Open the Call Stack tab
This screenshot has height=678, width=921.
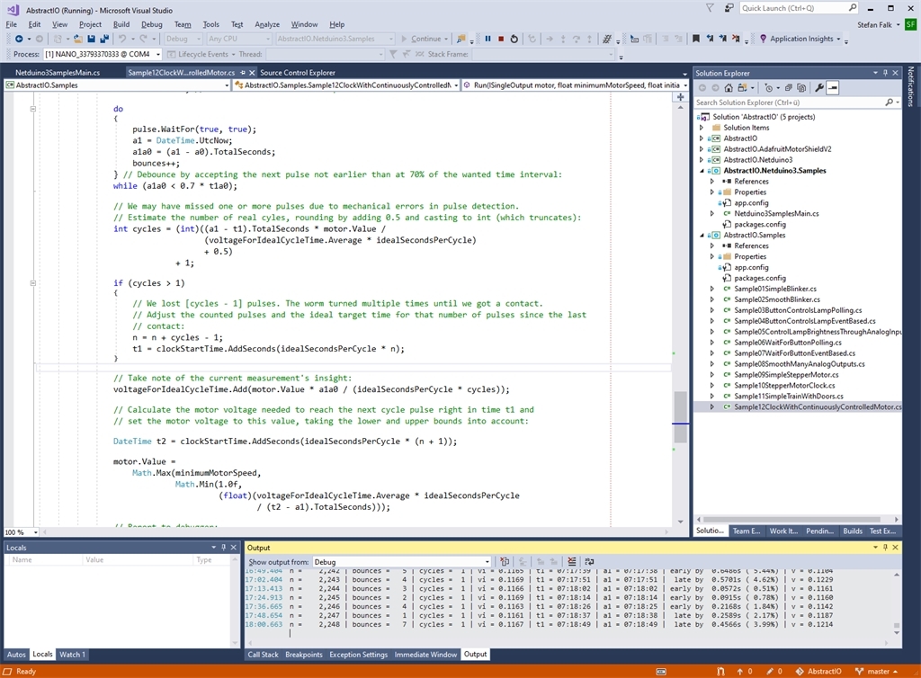[x=264, y=655]
